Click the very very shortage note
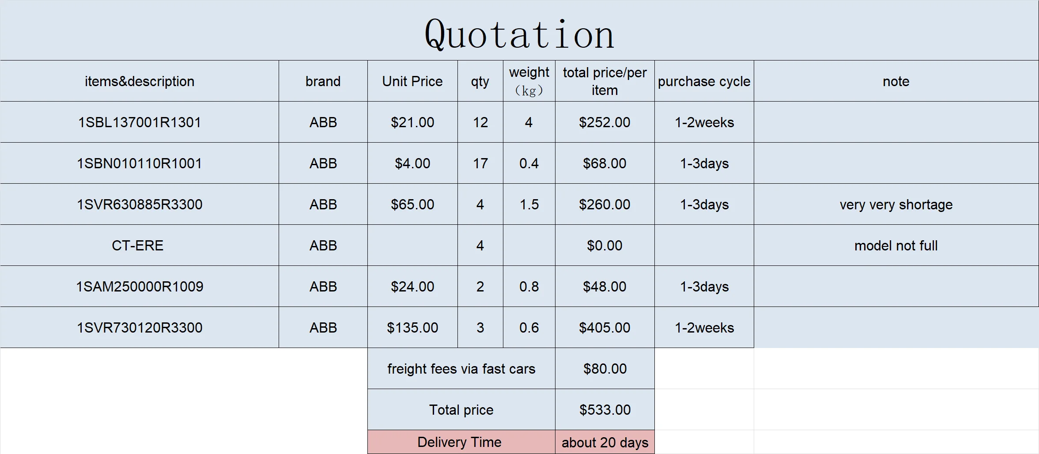This screenshot has width=1039, height=454. coord(896,204)
